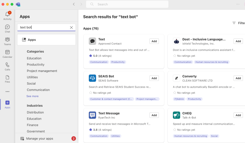The width and height of the screenshot is (245, 143).
Task: Navigate back with the left arrow
Action: click(74, 4)
